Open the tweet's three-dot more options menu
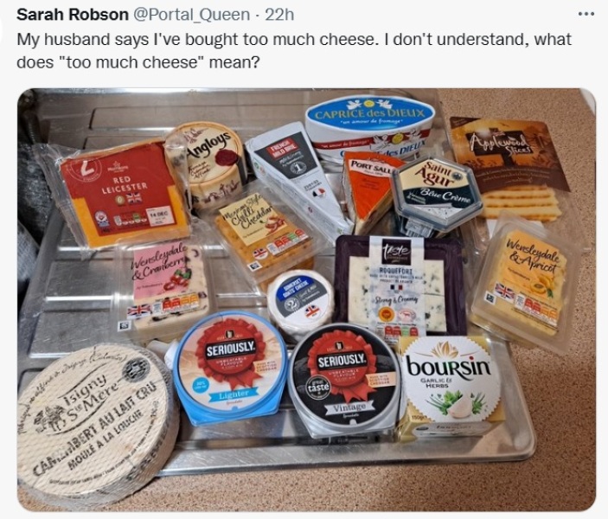Viewport: 608px width, 519px height. click(586, 15)
